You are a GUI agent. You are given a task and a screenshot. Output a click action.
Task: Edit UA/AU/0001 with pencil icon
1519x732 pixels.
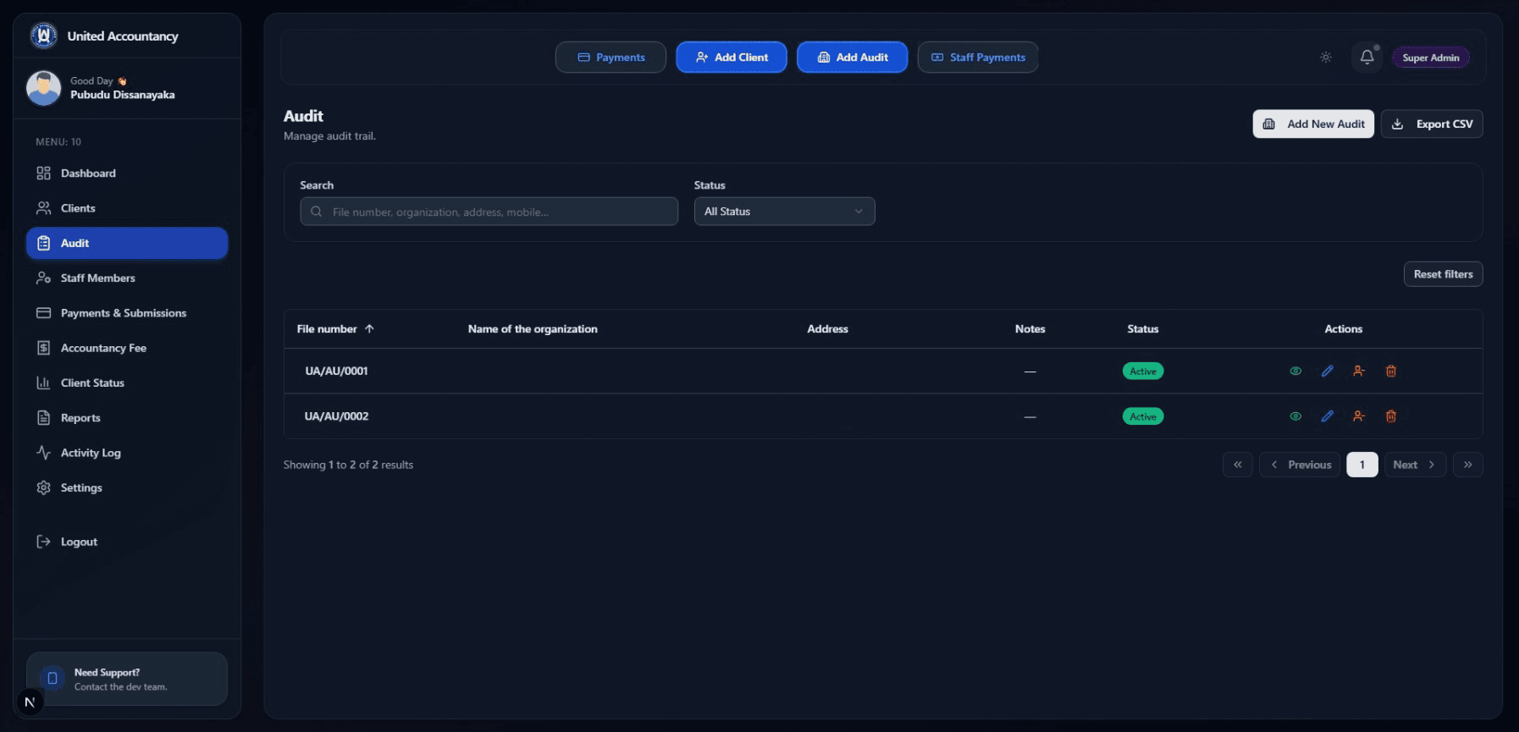click(x=1327, y=371)
